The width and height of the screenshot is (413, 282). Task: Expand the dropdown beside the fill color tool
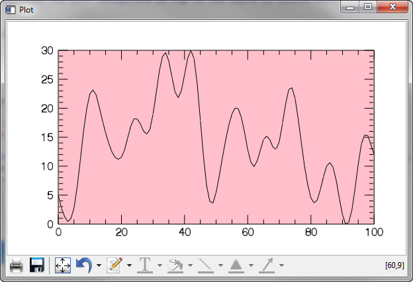point(190,266)
